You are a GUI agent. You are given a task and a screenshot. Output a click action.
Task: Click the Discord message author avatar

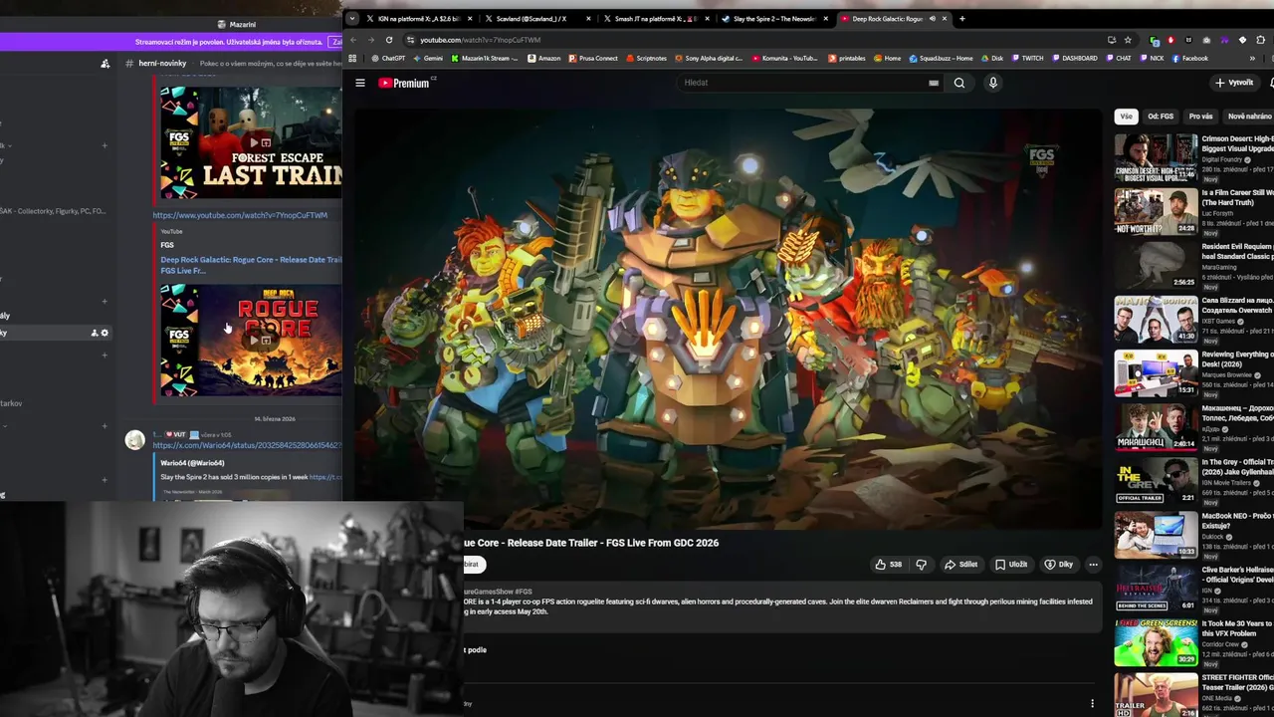pyautogui.click(x=134, y=440)
